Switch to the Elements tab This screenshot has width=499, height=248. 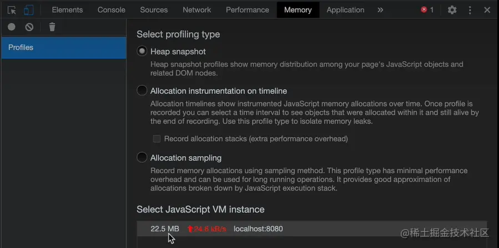(x=67, y=10)
